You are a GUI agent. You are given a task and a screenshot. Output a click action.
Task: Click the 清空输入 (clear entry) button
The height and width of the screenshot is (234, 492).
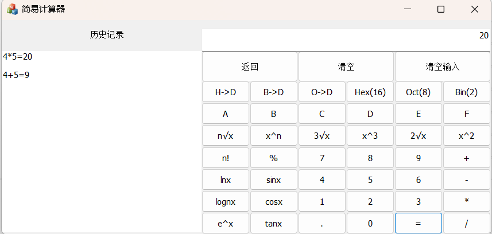pos(442,67)
